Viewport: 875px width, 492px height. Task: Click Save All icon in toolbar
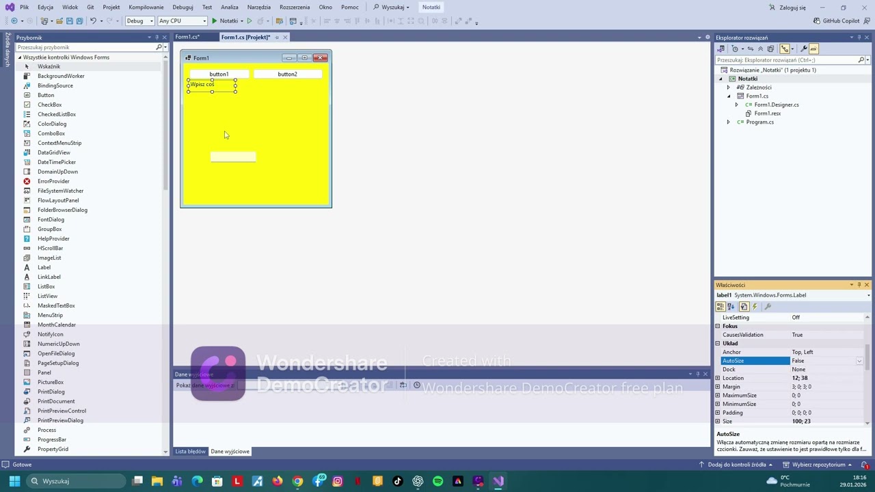(x=80, y=21)
